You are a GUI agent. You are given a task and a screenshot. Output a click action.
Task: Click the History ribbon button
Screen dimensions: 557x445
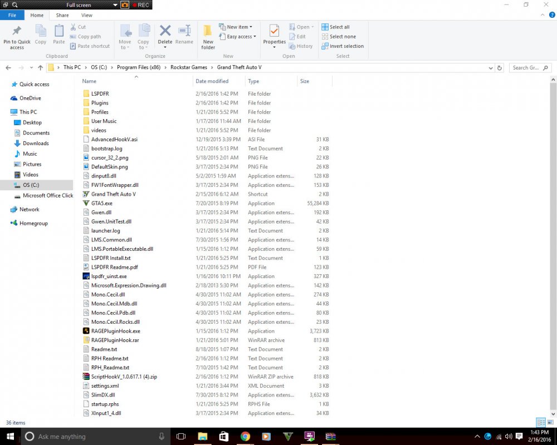point(301,46)
